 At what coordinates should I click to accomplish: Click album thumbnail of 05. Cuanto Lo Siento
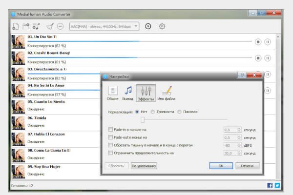[18, 107]
